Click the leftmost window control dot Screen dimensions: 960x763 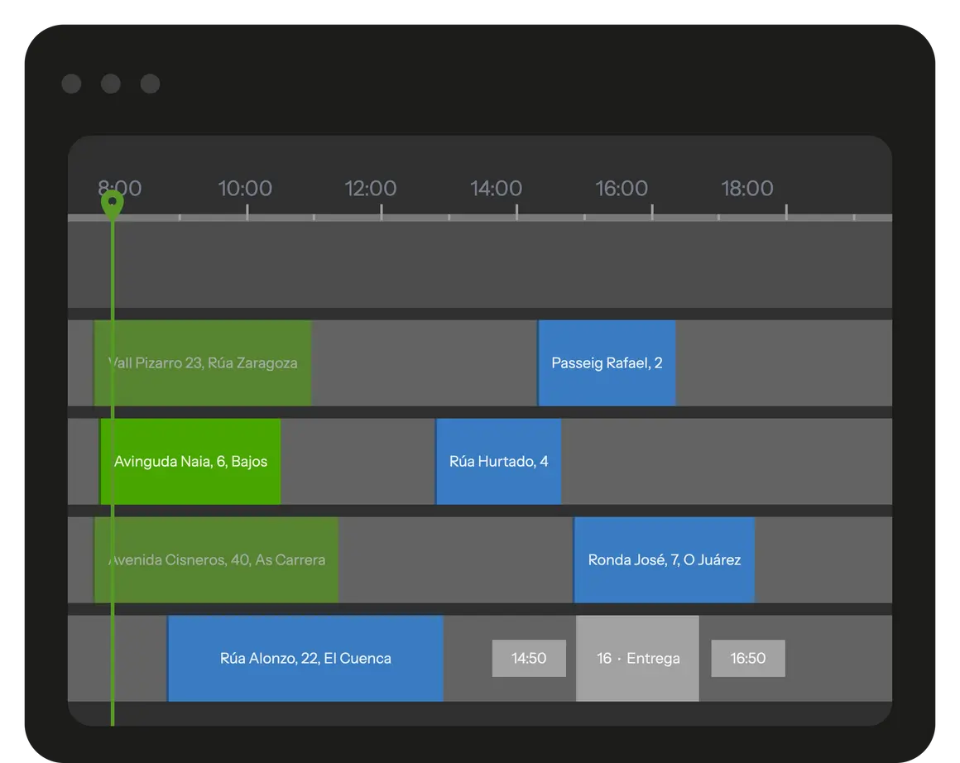pos(71,84)
